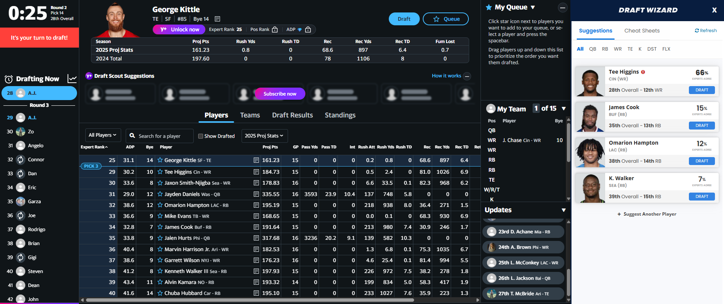Image resolution: width=724 pixels, height=304 pixels.
Task: Star Tee Higgins to add to queue
Action: (160, 172)
